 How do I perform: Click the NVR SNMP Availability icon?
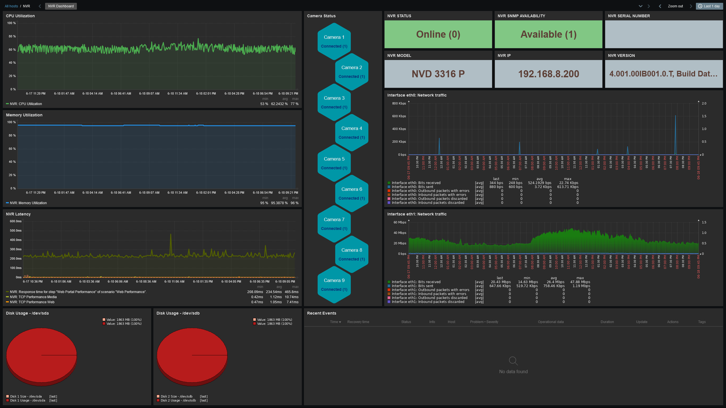[x=548, y=34]
